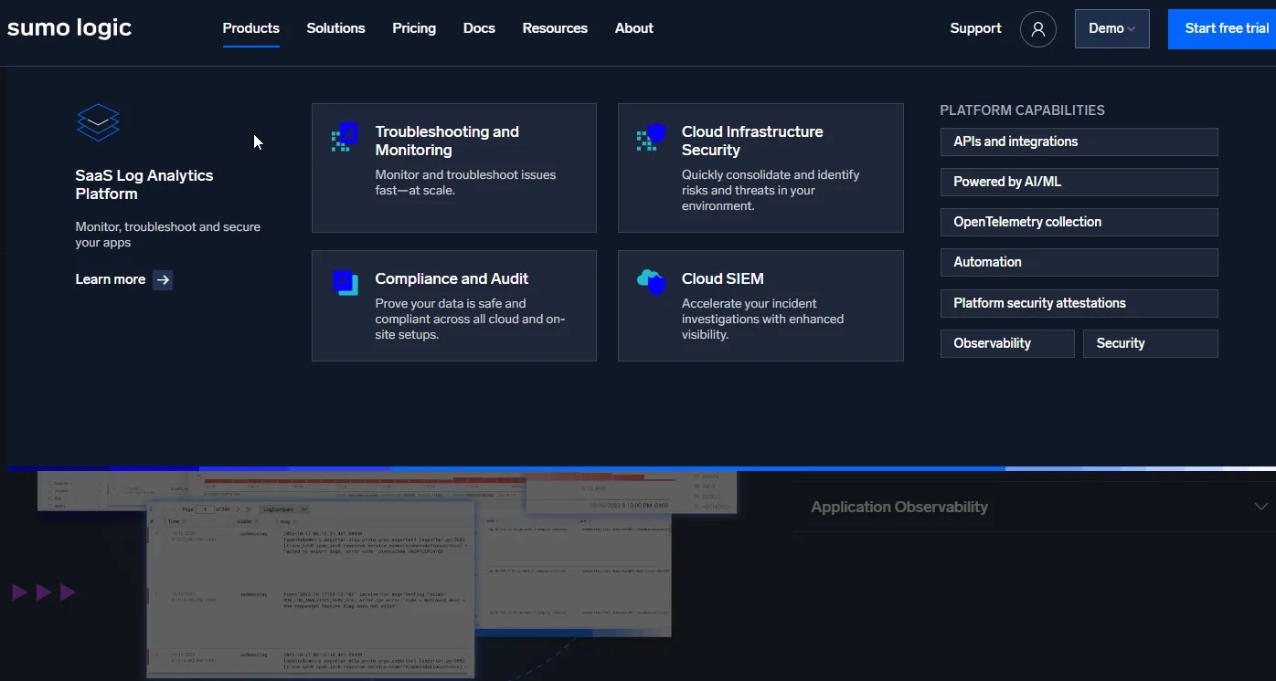Viewport: 1276px width, 681px height.
Task: Open the Demo dropdown
Action: [x=1111, y=27]
